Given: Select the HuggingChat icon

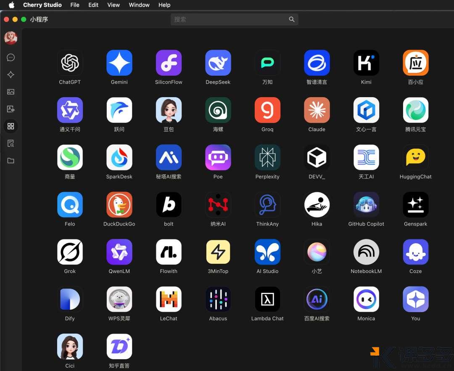Looking at the screenshot, I should click(415, 157).
